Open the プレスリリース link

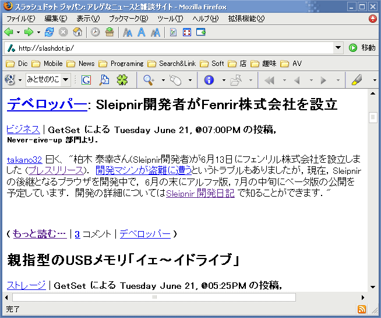[x=56, y=170]
